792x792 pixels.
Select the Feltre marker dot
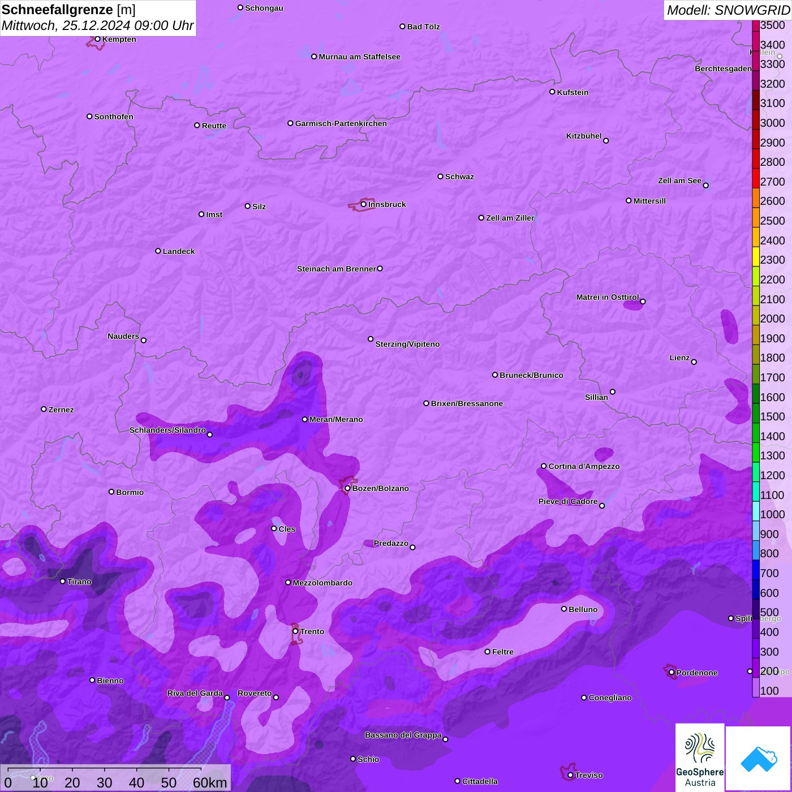coord(487,652)
